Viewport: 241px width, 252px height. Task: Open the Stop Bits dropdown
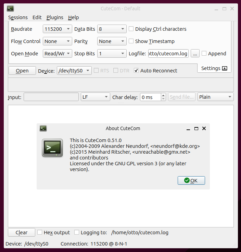112,54
